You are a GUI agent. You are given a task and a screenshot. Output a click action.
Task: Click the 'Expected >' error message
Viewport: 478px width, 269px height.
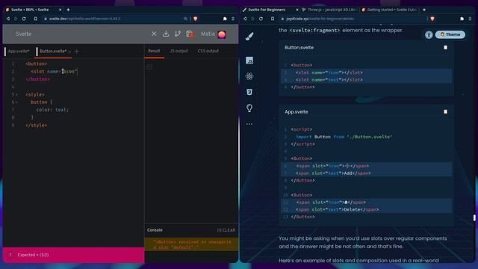[x=33, y=255]
